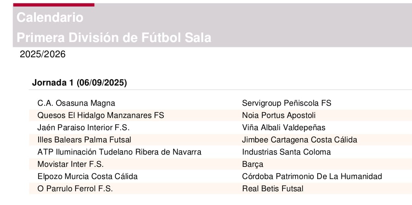
Task: Click Industrias Santa Coloma team
Action: click(x=286, y=152)
